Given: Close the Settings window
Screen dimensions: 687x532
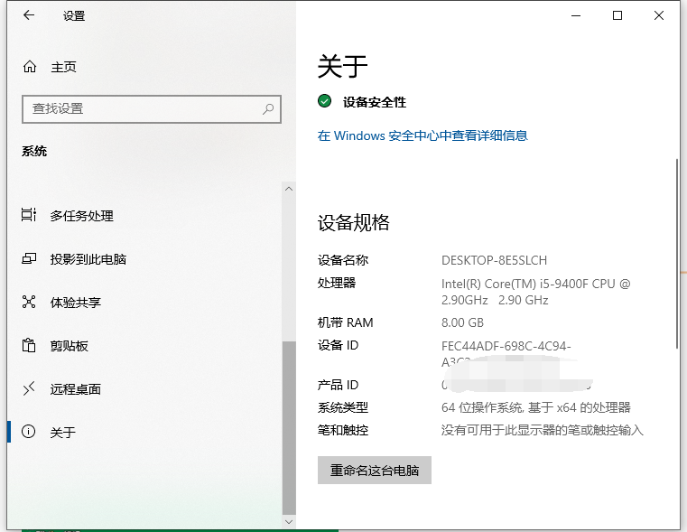Looking at the screenshot, I should click(x=660, y=15).
